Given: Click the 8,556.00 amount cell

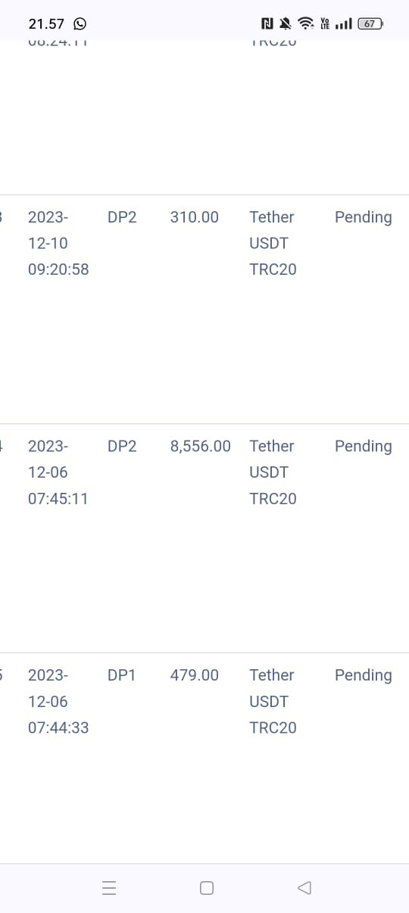Looking at the screenshot, I should tap(201, 446).
